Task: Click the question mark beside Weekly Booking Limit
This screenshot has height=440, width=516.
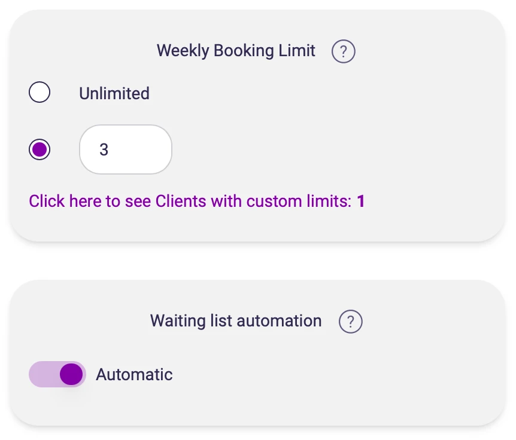Action: coord(343,51)
